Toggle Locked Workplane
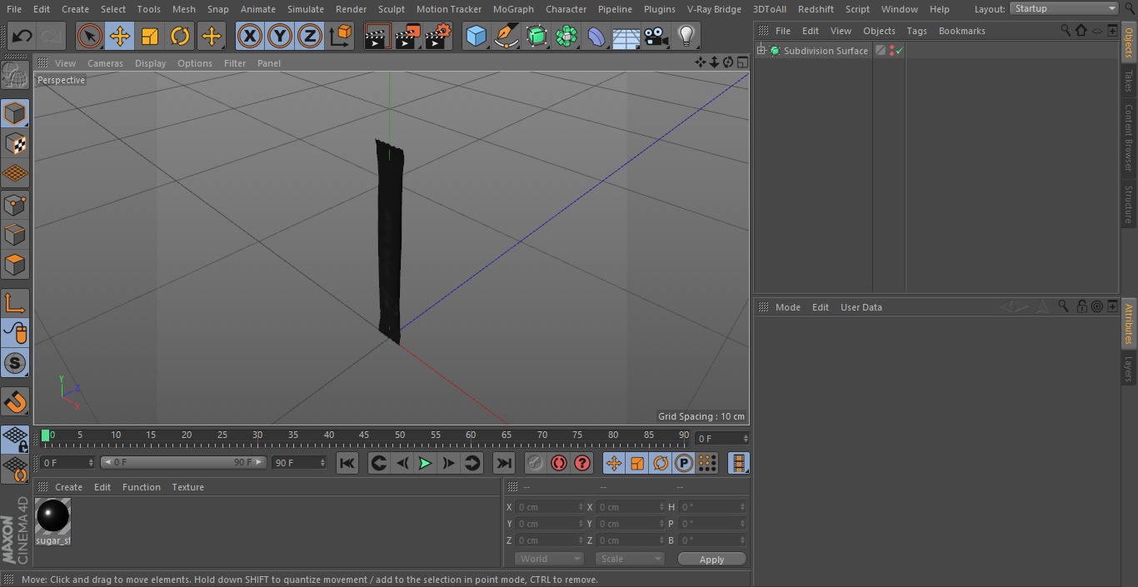 (15, 440)
